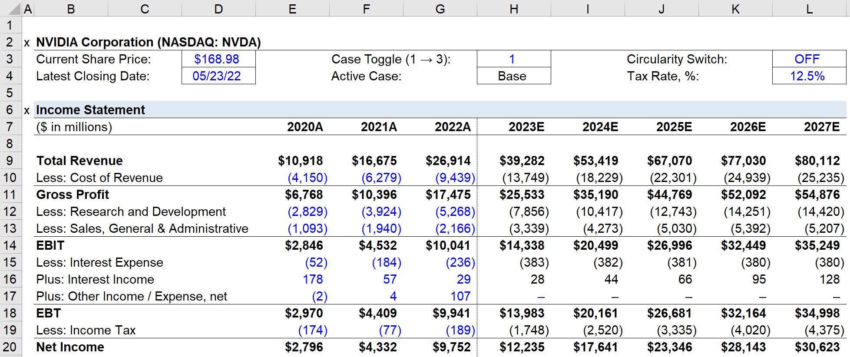Click 2025E Gross Profit $44,769

(669, 195)
